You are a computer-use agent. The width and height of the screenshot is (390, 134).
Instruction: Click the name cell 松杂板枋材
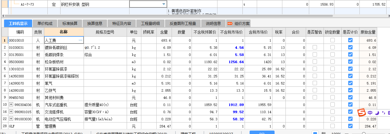click(x=64, y=62)
